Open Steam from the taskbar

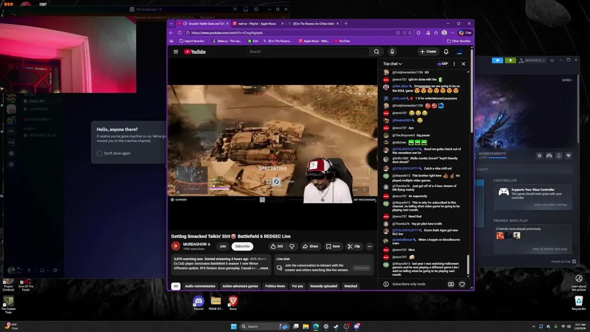click(336, 326)
